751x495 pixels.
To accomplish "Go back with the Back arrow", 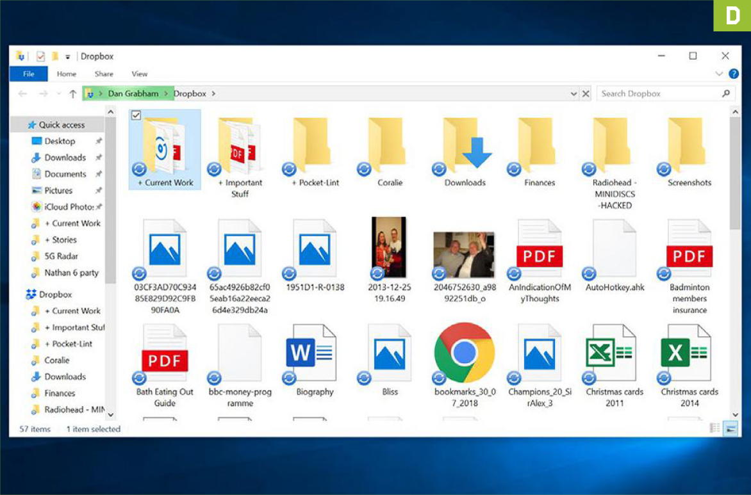I will click(x=22, y=94).
